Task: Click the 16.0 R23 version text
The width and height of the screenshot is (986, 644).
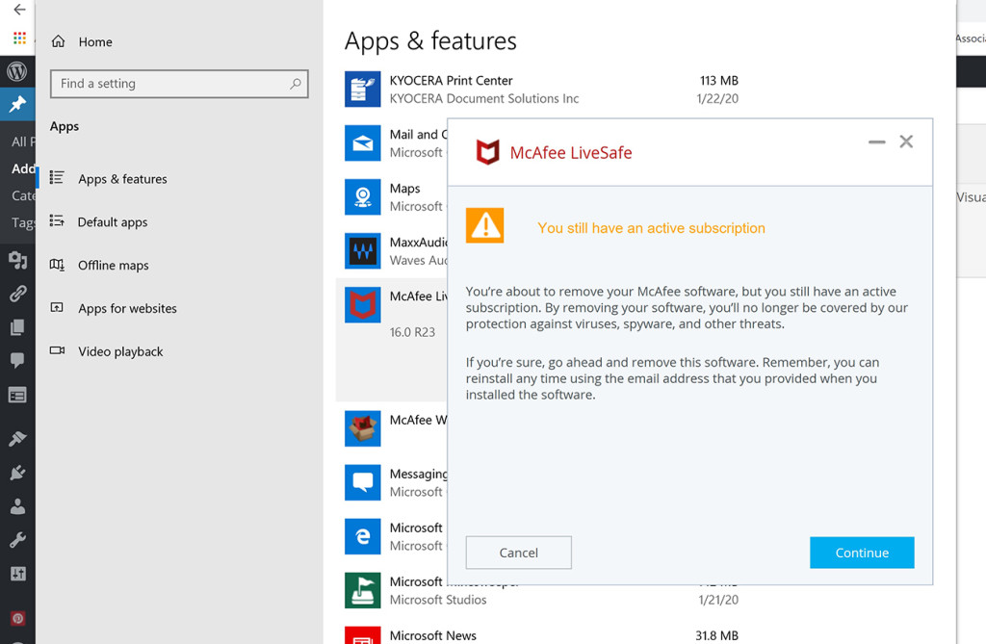Action: (x=412, y=332)
